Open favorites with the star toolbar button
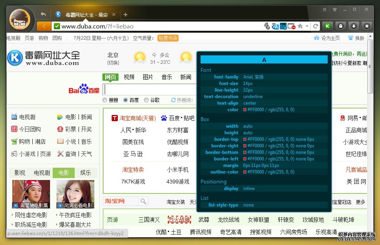 click(x=367, y=26)
